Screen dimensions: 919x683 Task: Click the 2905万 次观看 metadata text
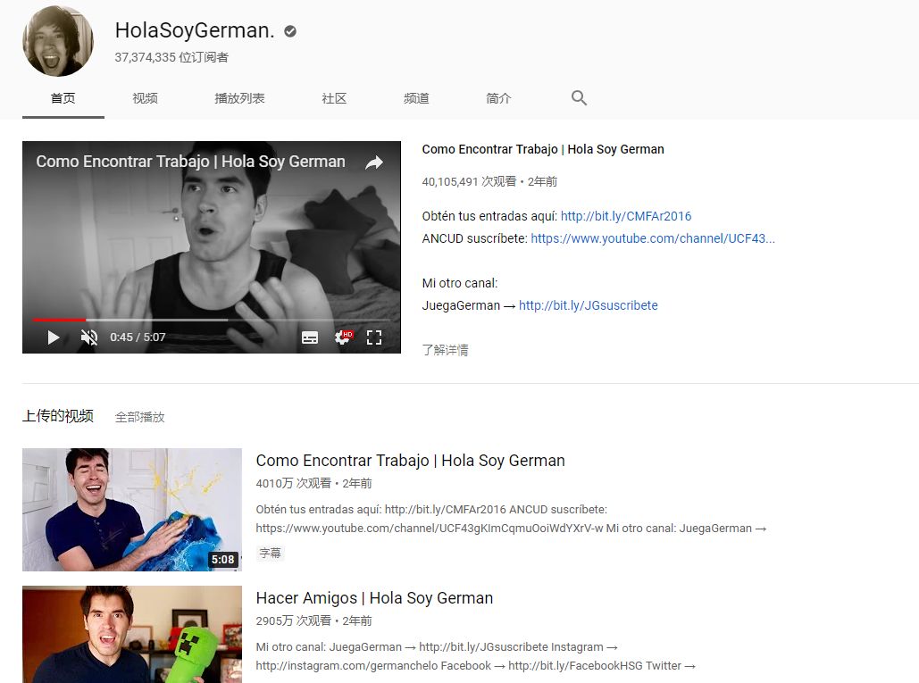point(294,621)
